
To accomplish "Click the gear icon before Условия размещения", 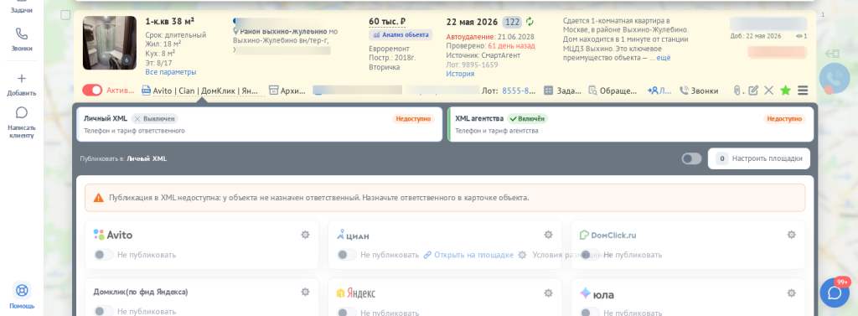I will point(522,255).
